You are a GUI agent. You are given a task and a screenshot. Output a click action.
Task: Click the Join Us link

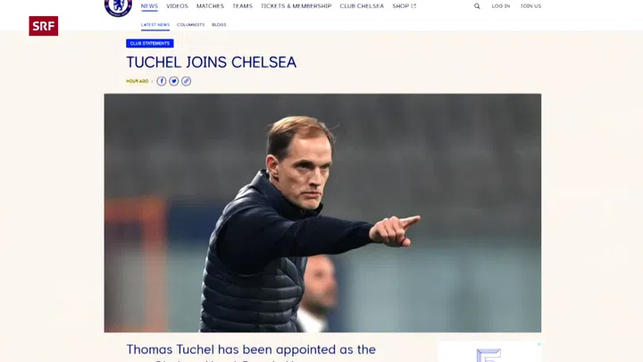(x=530, y=6)
